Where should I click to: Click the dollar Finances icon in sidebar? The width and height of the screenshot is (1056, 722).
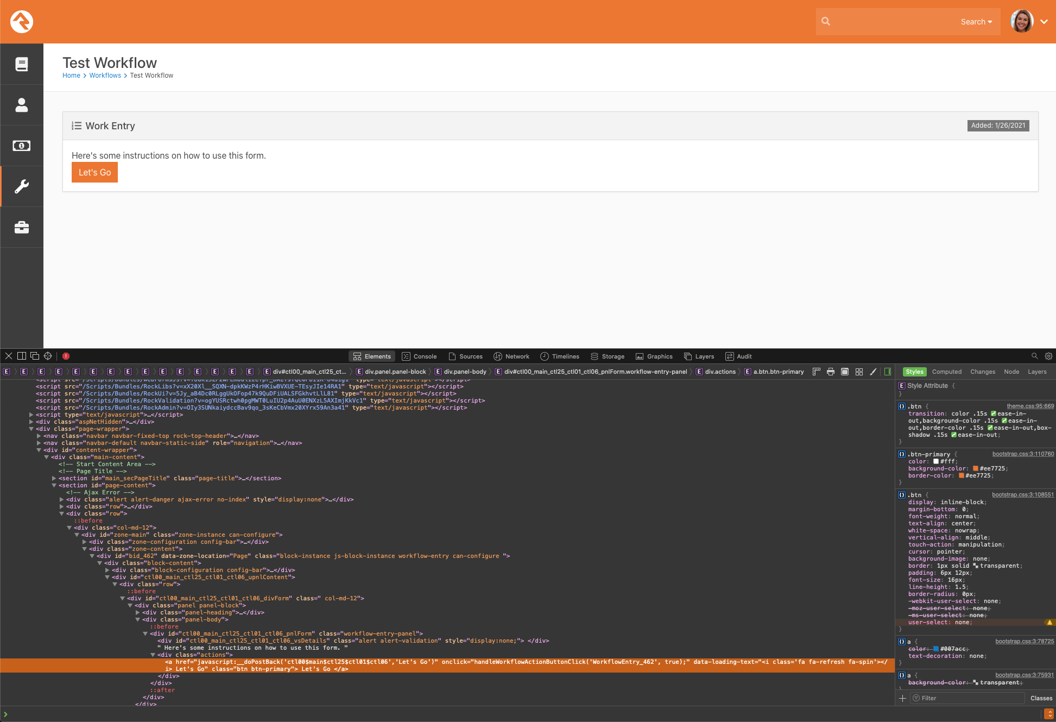click(x=22, y=146)
